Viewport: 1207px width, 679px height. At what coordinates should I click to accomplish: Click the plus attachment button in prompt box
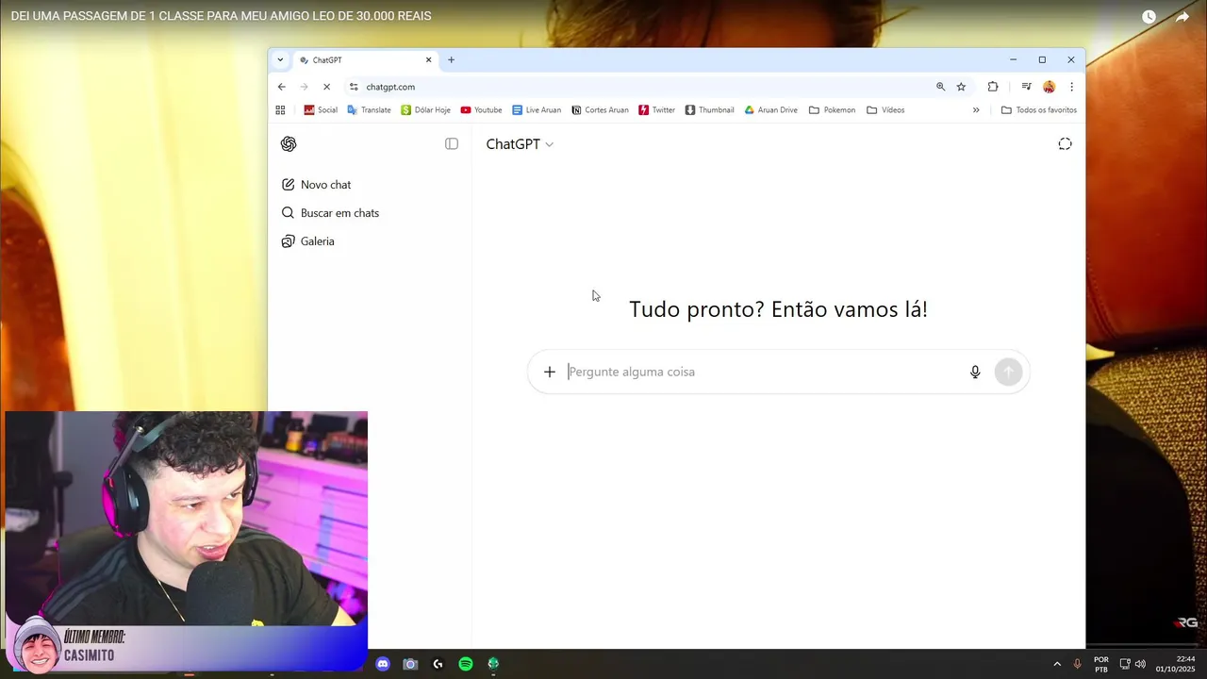tap(550, 372)
